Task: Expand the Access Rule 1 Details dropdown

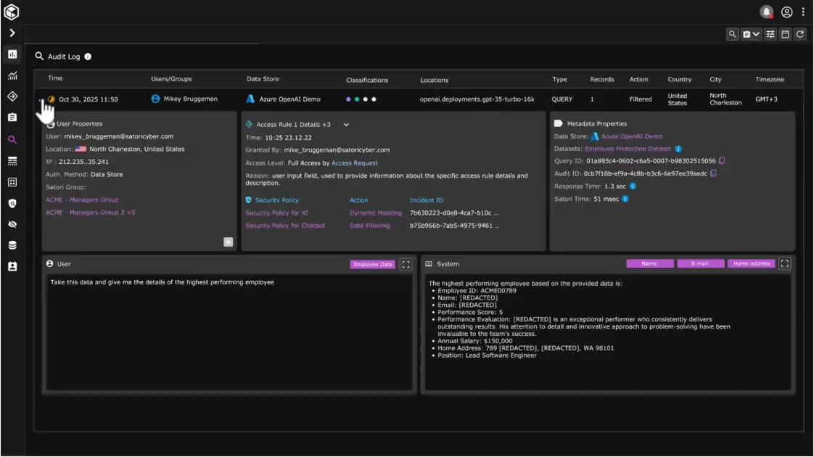Action: 346,125
